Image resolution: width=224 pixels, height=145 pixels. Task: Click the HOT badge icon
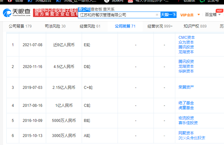tap(219, 11)
